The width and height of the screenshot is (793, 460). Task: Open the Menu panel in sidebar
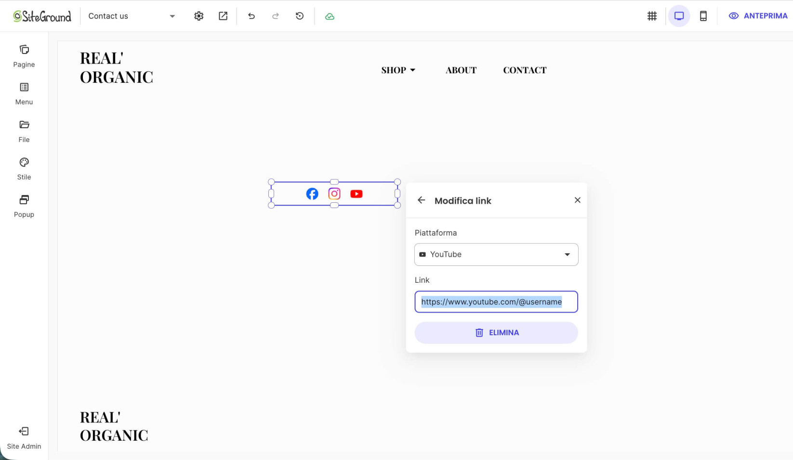point(24,94)
